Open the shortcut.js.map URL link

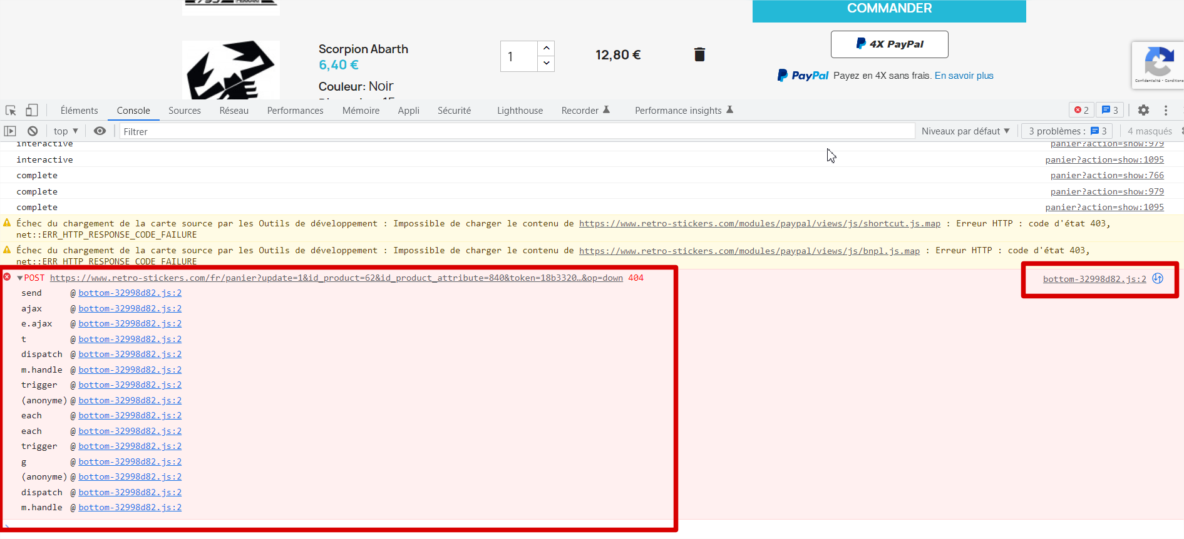pyautogui.click(x=759, y=224)
